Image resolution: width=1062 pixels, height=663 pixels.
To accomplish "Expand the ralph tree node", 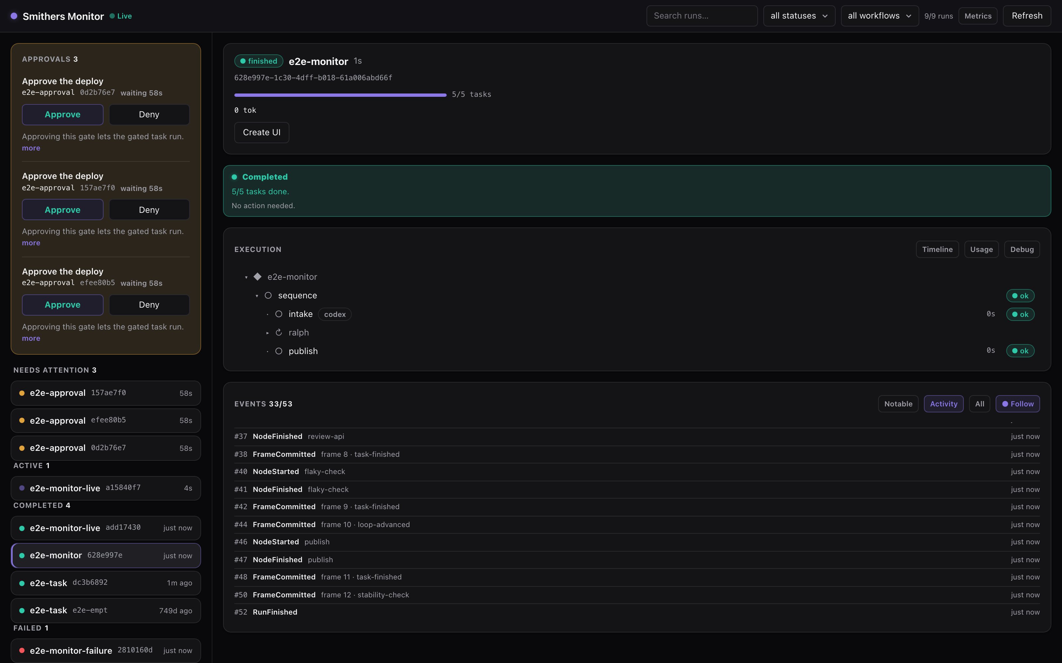I will [x=267, y=333].
